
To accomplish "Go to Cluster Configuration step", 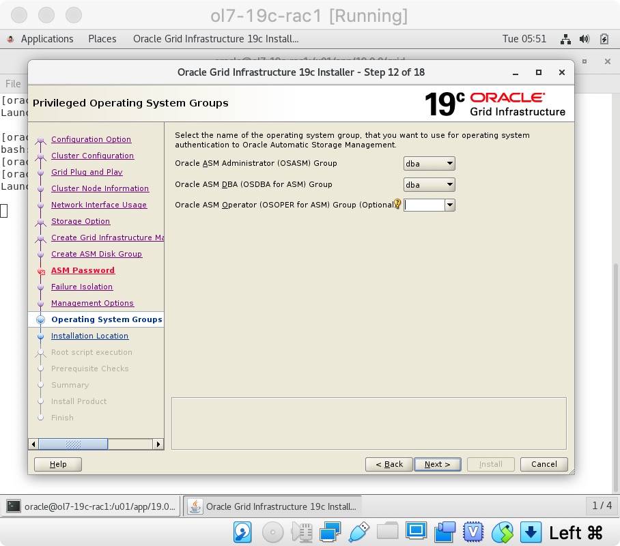I will 93,156.
